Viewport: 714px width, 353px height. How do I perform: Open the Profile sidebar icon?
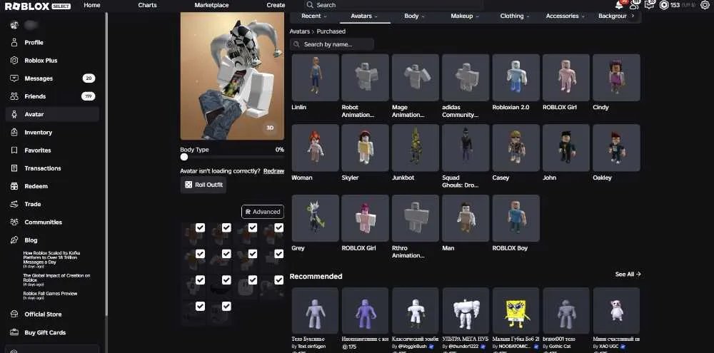pos(14,42)
